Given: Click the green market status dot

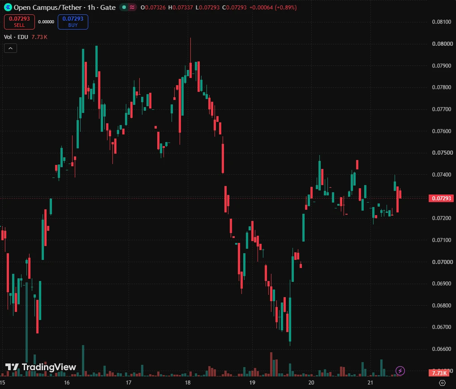Looking at the screenshot, I should click(124, 7).
